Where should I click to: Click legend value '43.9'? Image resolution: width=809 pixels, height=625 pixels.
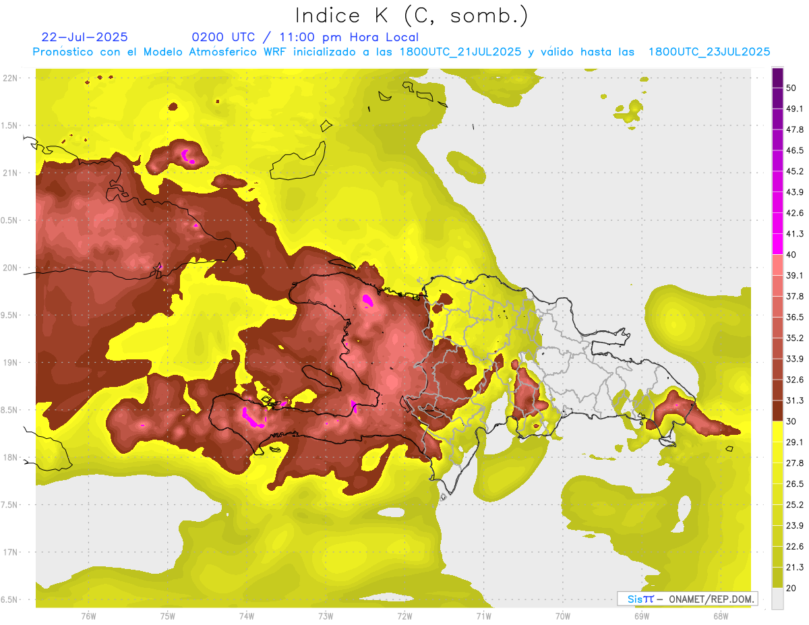pos(794,192)
